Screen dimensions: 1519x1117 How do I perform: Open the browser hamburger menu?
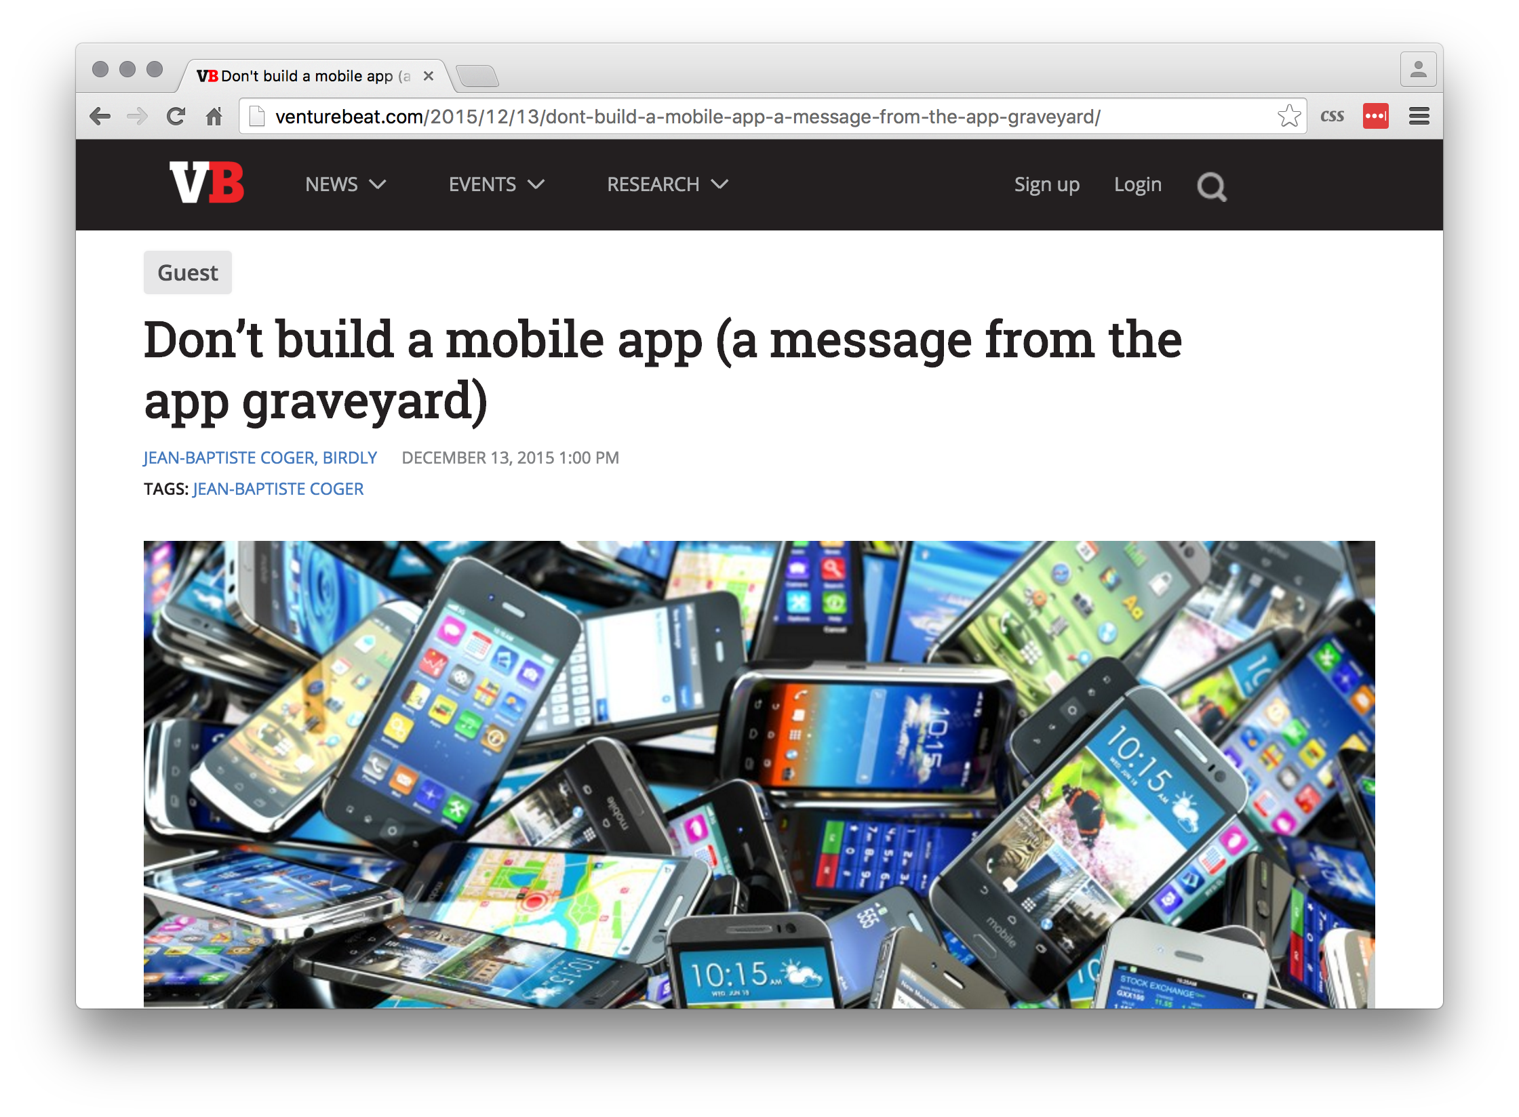pos(1418,116)
